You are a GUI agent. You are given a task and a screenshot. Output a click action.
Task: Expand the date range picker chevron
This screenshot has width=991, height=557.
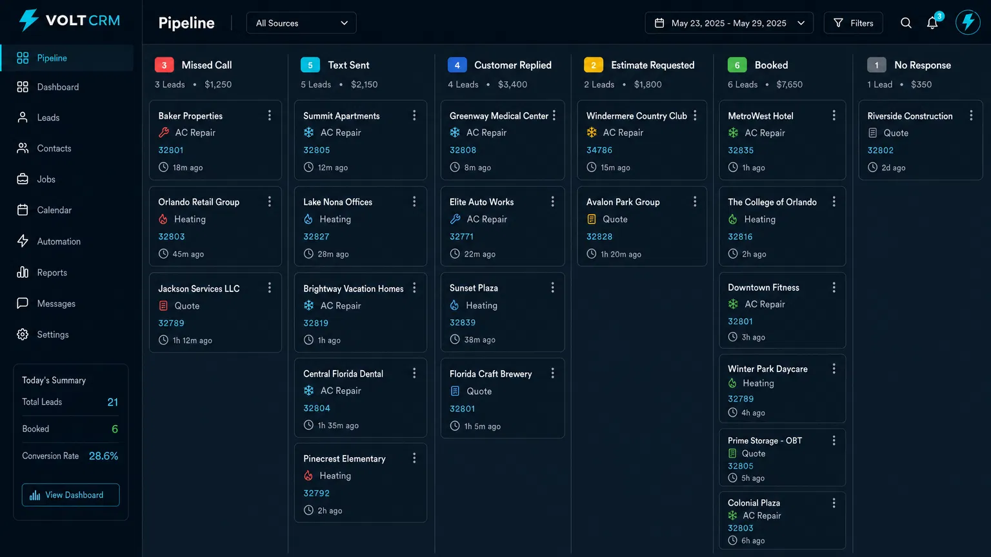click(x=801, y=23)
